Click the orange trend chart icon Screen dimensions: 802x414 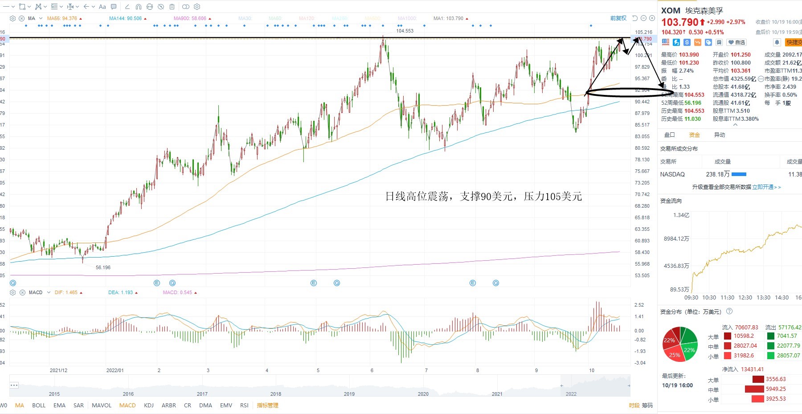[x=697, y=42]
